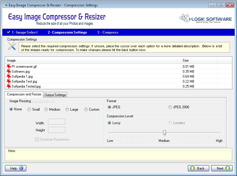Click the Height input field
This screenshot has width=237, height=176.
point(56,130)
